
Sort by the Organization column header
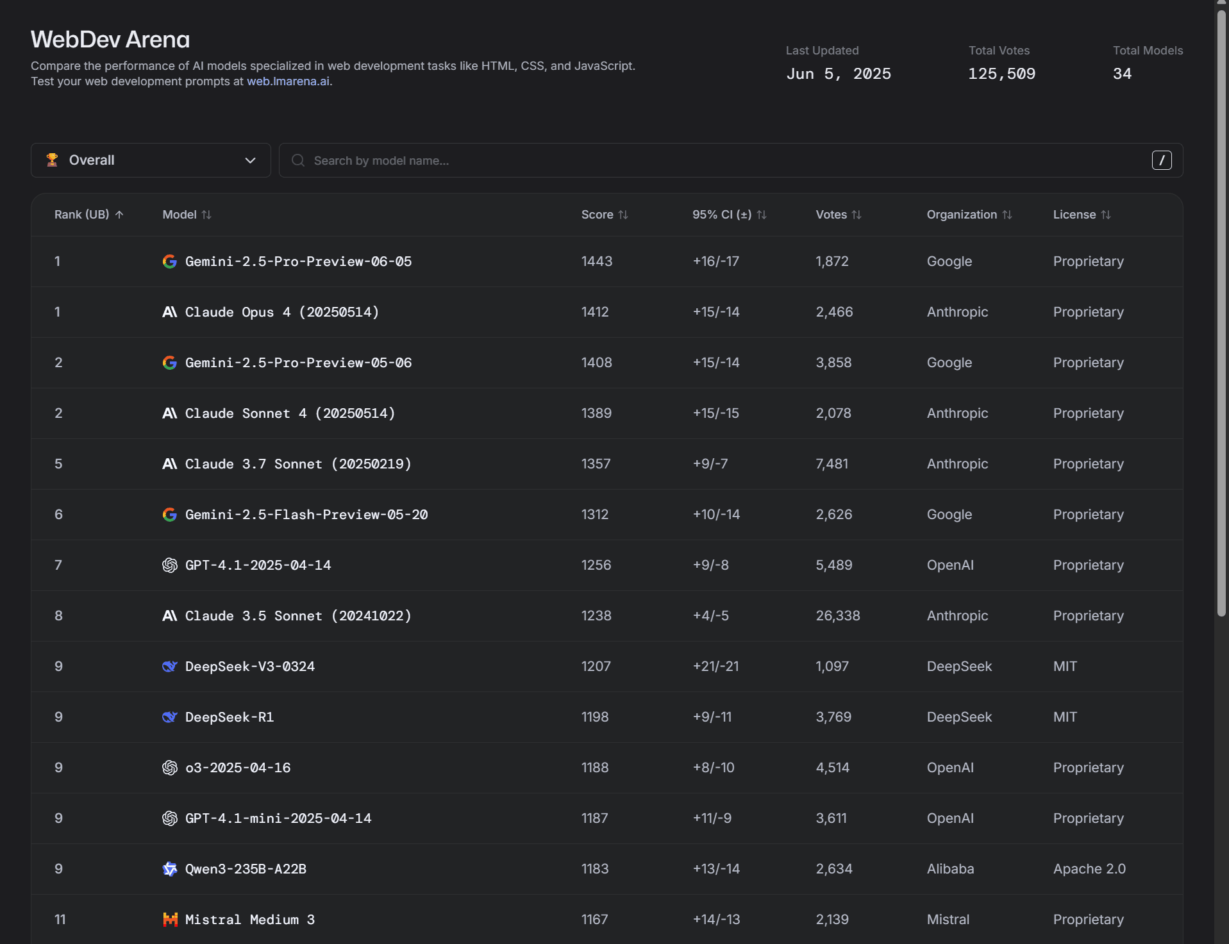coord(969,215)
